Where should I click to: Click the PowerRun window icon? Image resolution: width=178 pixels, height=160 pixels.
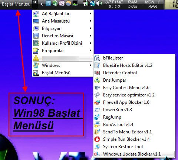coord(97,110)
